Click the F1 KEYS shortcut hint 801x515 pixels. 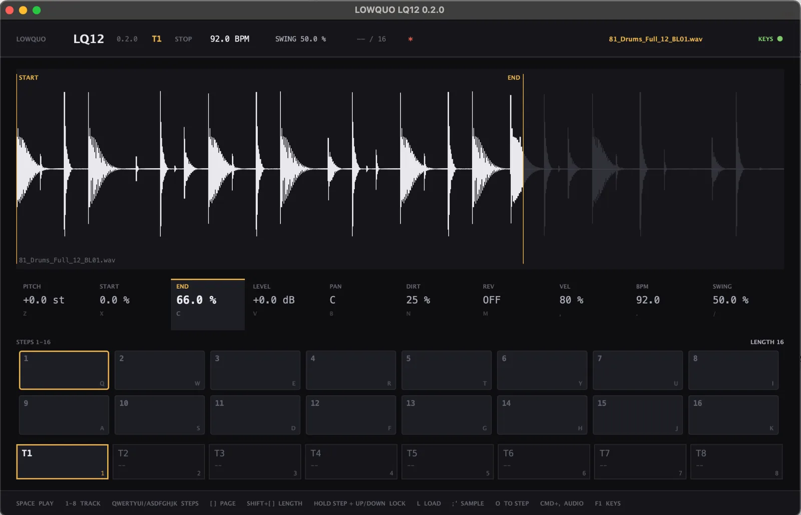(x=608, y=503)
